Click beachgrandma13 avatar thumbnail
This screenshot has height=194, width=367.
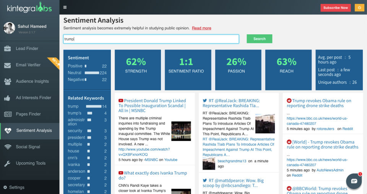point(209,164)
